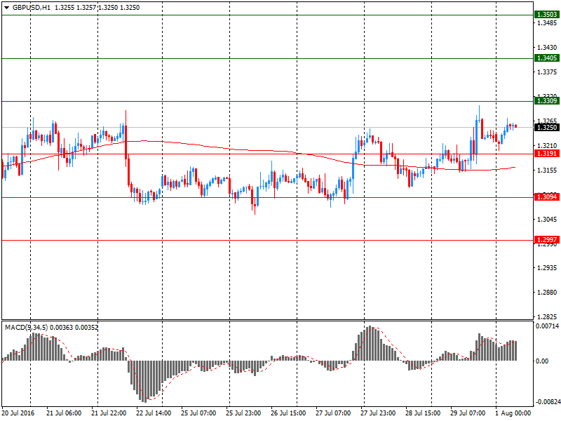Click the MACD scale value -0.00824
561x421 pixels.
point(547,402)
